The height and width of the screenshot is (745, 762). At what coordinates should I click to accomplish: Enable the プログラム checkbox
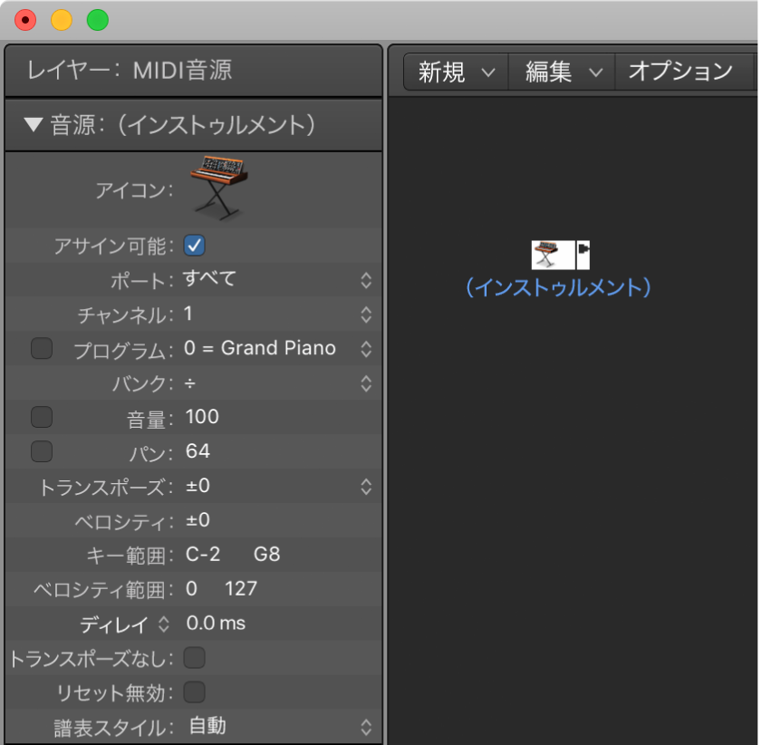coord(41,348)
